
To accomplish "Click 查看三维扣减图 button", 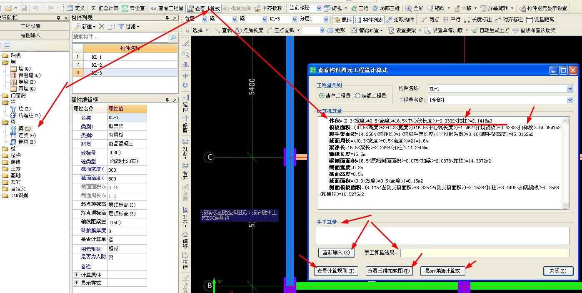I will [x=389, y=271].
